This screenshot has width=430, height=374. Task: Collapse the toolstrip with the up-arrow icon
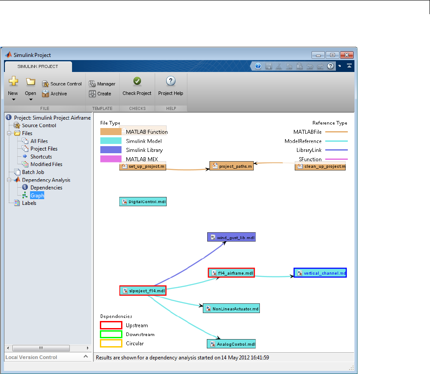point(349,66)
